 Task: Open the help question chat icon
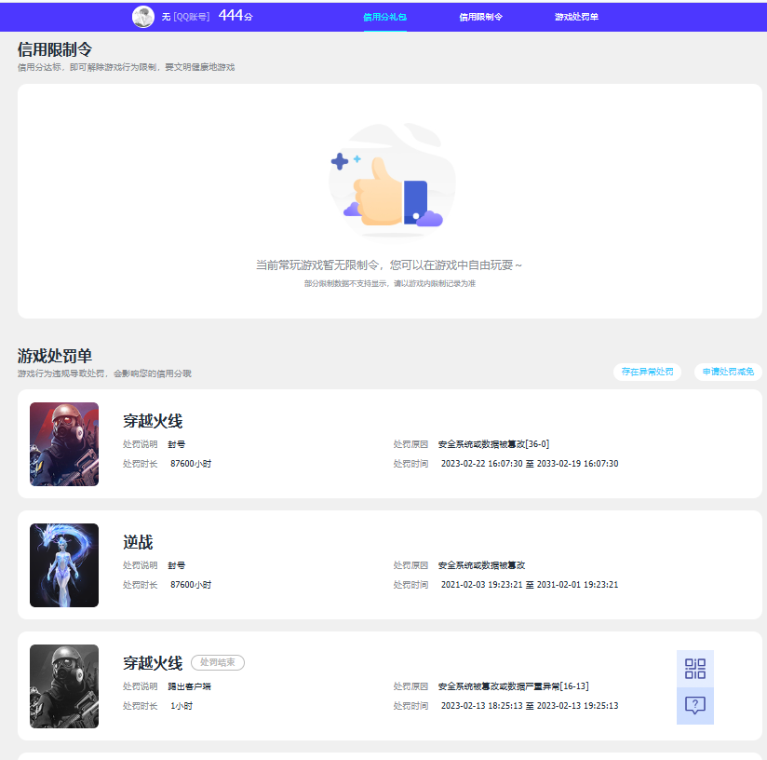pos(695,706)
